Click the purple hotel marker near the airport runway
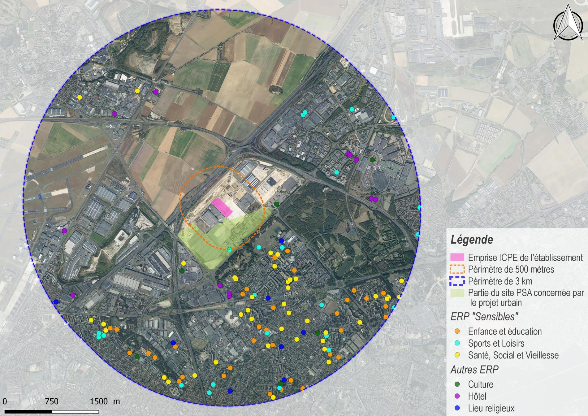 64,231
